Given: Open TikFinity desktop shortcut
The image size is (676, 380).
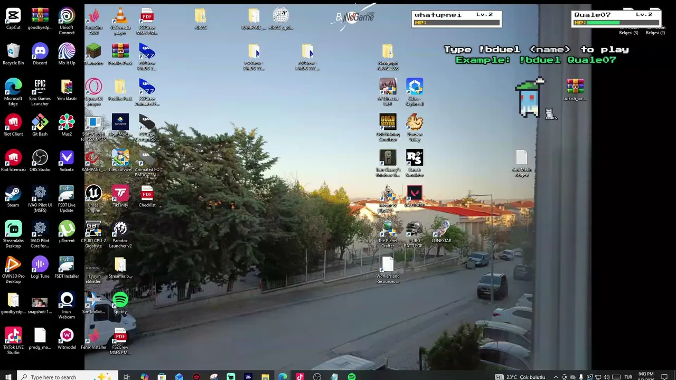Looking at the screenshot, I should tap(120, 196).
